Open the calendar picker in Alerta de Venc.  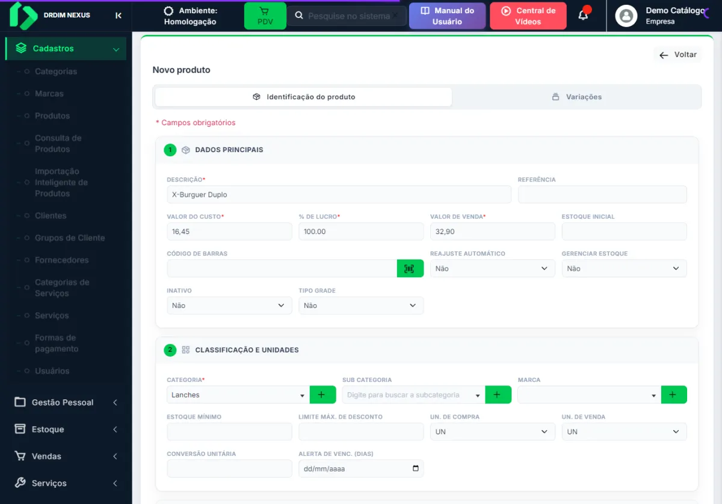click(x=415, y=469)
